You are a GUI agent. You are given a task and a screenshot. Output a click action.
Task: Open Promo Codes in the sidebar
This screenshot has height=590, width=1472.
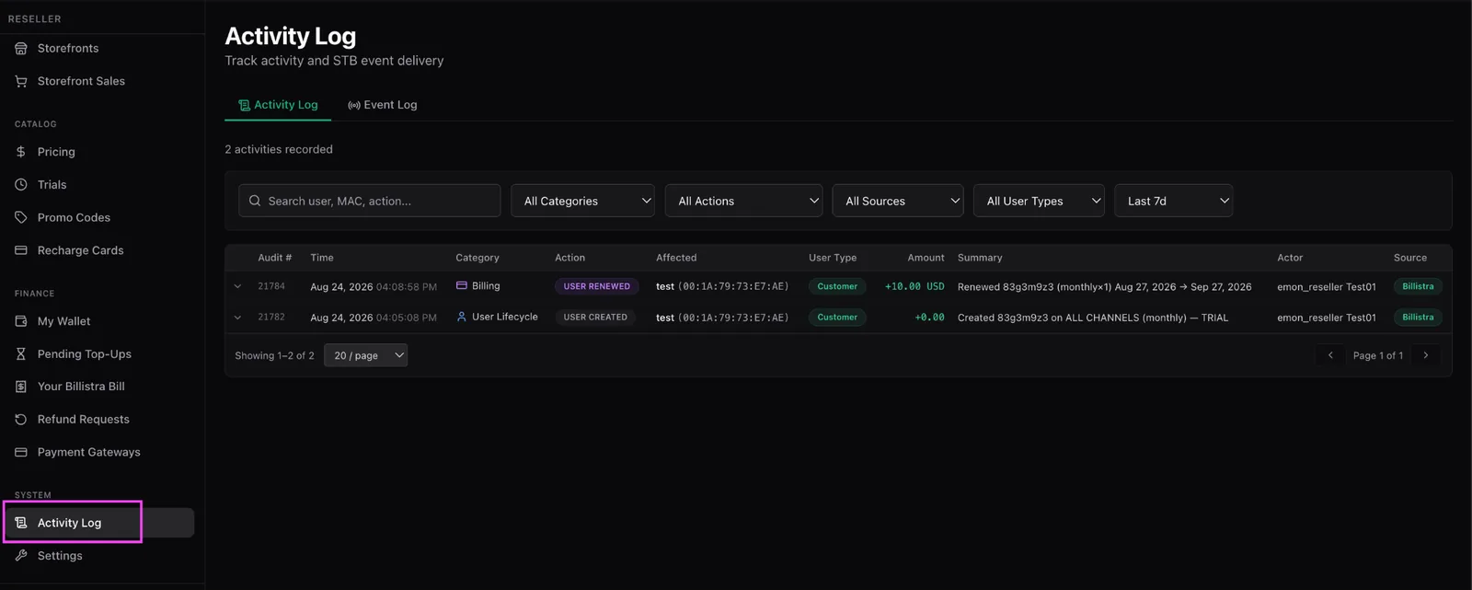[x=101, y=217]
